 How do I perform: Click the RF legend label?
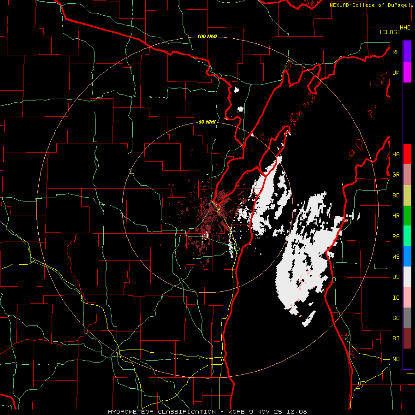396,52
